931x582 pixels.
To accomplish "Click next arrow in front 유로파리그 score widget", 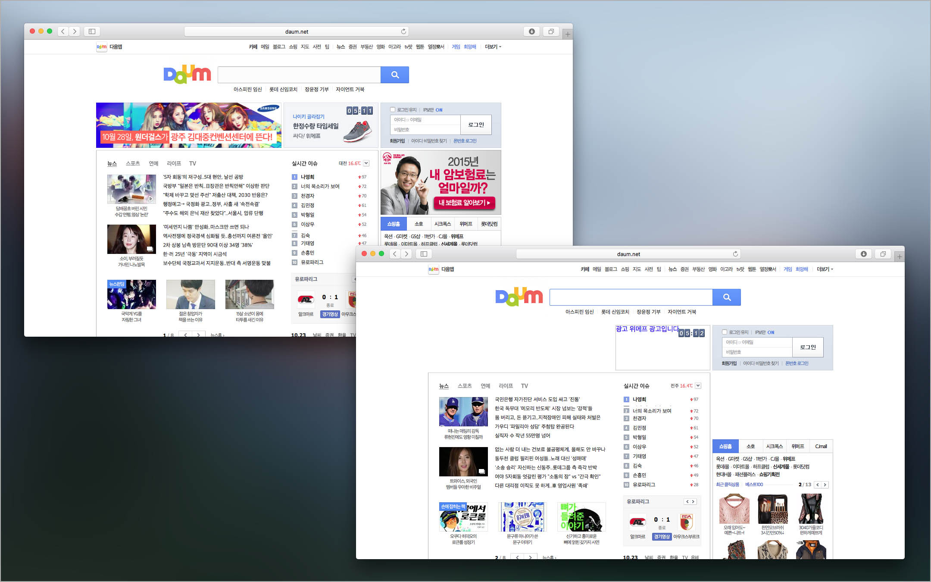I will click(x=693, y=501).
